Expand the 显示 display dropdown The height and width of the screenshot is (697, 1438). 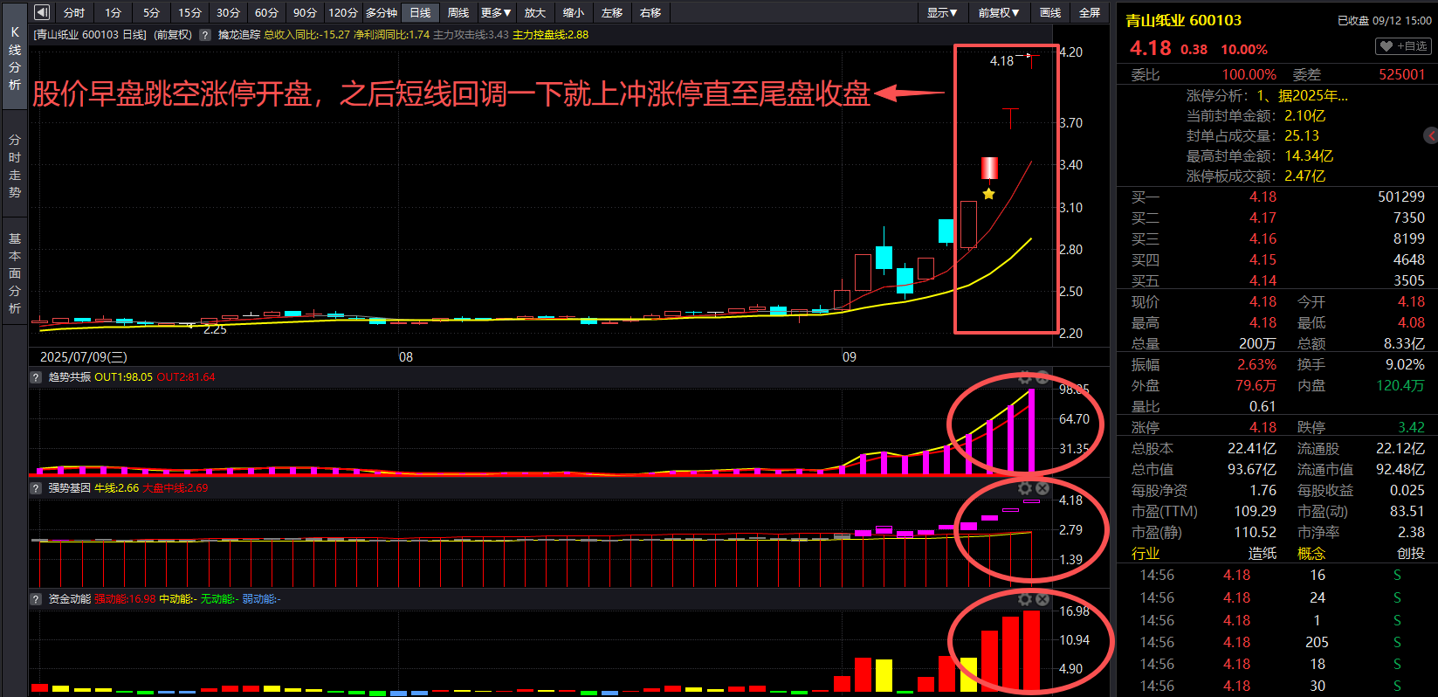(942, 12)
